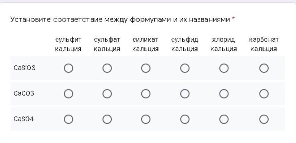
Task: Select сульфат кальция for CaSiO3
Action: 107,68
